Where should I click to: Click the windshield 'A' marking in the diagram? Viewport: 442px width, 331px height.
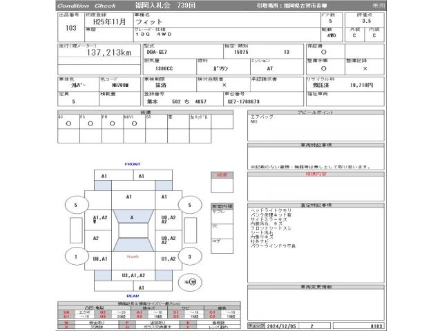point(132,218)
